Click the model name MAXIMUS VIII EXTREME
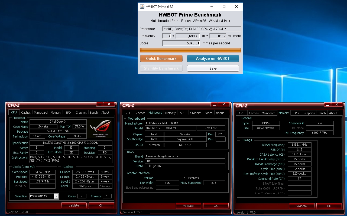Image resolution: width=347 pixels, height=216 pixels. tap(170, 128)
